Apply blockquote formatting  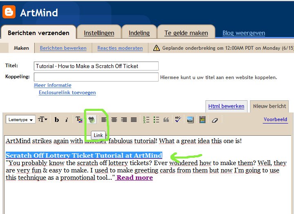click(166, 119)
